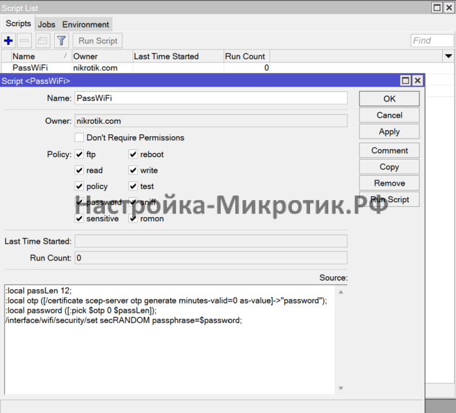Switch to the Scripts tab
This screenshot has width=456, height=413.
pos(18,23)
